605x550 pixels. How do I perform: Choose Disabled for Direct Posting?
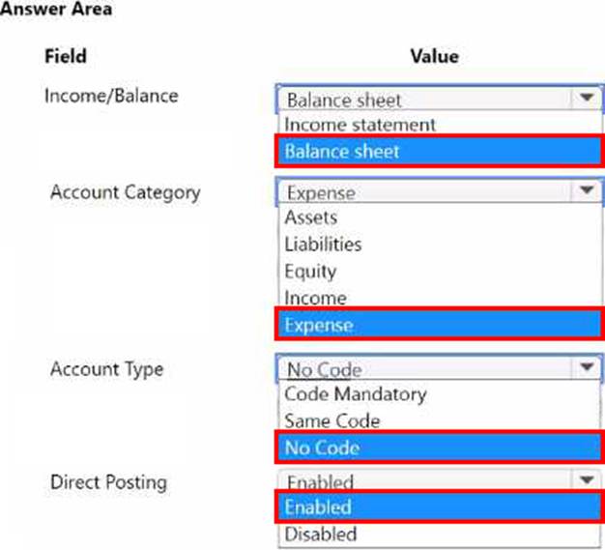(320, 534)
